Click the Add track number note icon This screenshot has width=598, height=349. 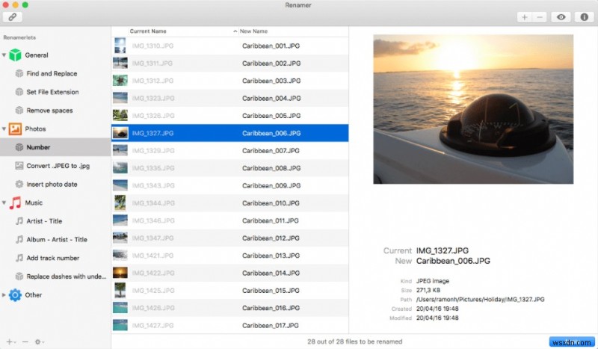click(19, 258)
